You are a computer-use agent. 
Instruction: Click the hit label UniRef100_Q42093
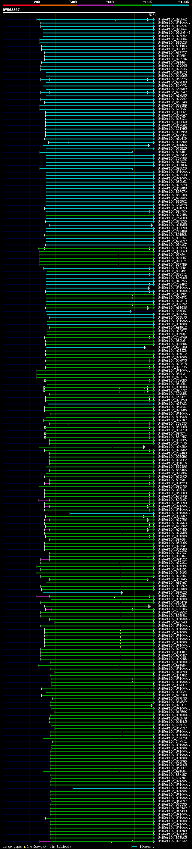[x=172, y=573]
